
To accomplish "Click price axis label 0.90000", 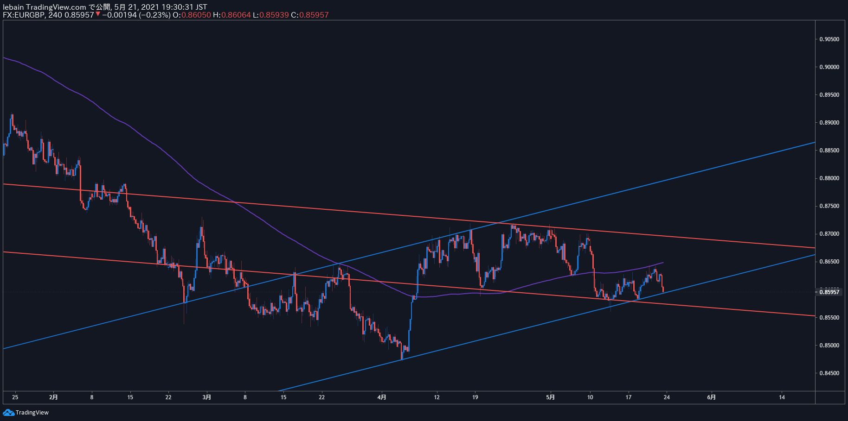I will (829, 67).
